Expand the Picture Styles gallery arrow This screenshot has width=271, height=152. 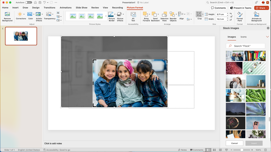click(106, 16)
